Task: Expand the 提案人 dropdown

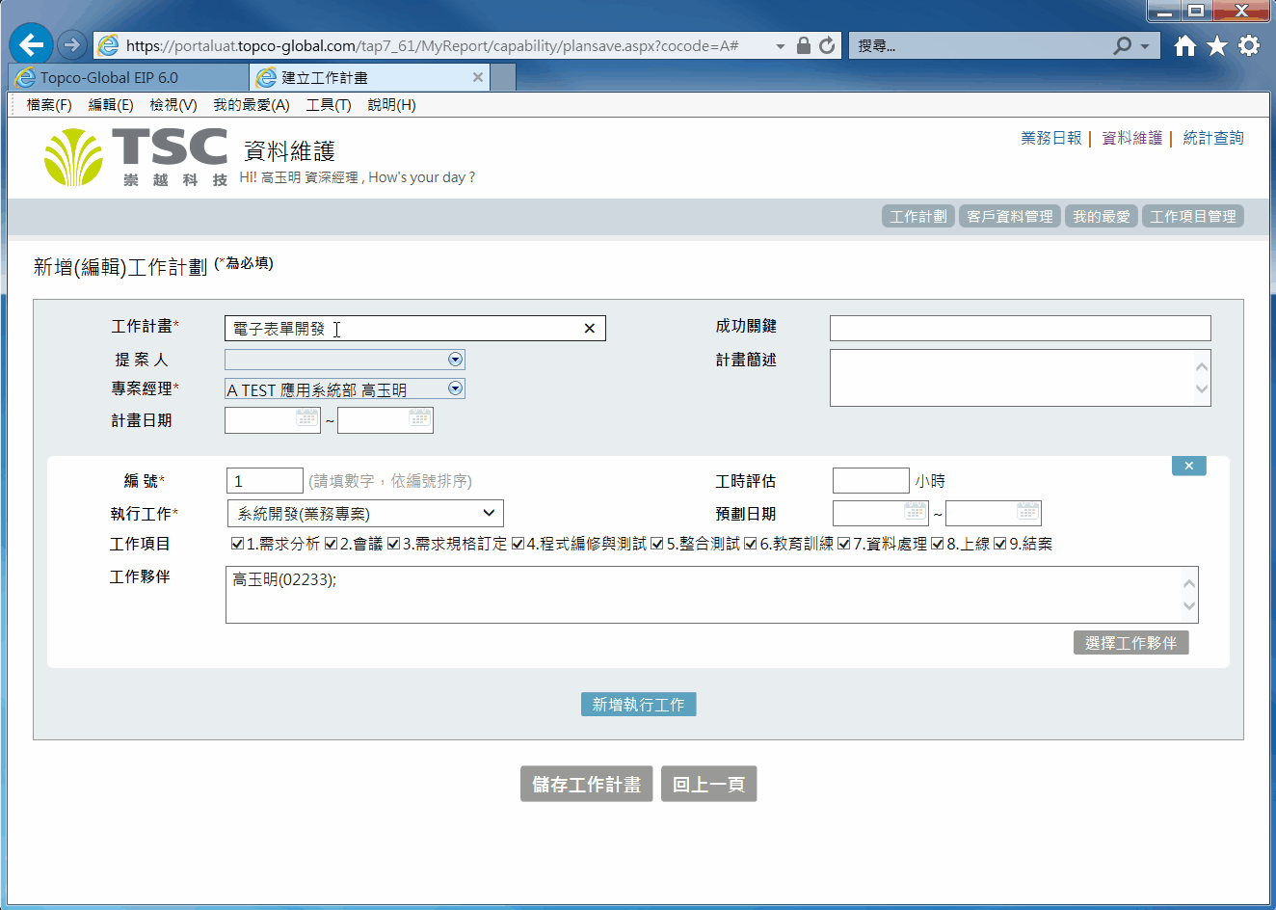Action: click(455, 360)
